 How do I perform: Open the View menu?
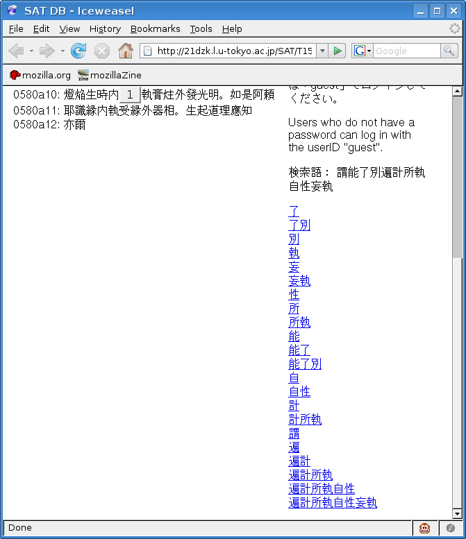coord(69,29)
